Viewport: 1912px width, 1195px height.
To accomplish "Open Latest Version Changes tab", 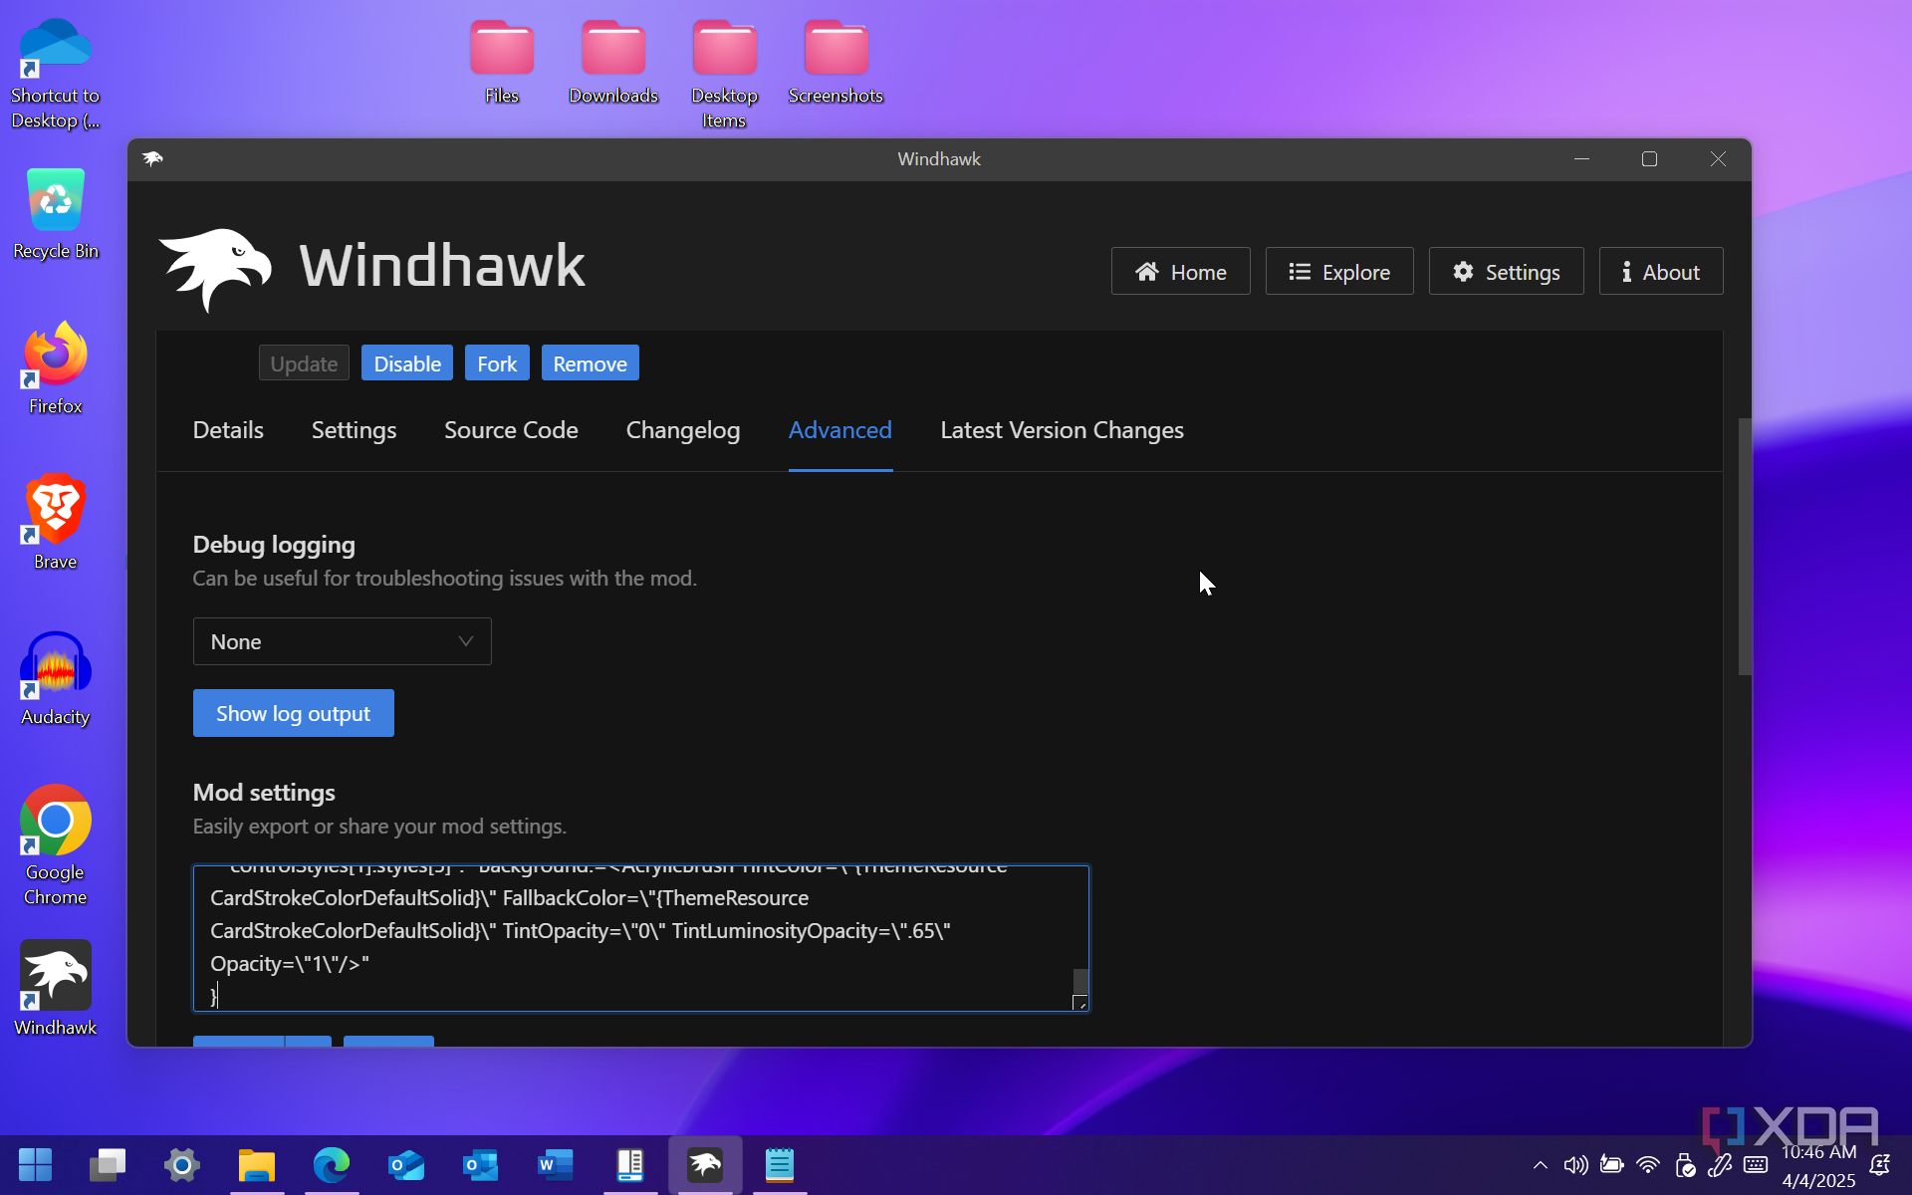I will (x=1062, y=430).
